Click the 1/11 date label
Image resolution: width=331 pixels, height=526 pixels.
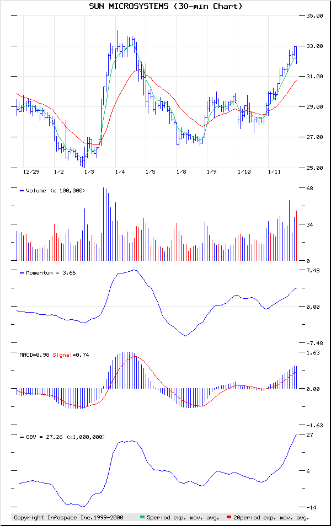[274, 172]
